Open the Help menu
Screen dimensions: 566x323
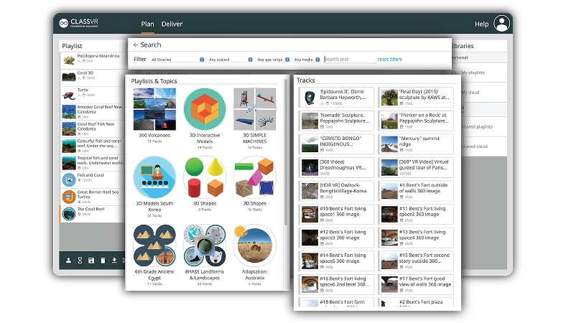click(481, 24)
